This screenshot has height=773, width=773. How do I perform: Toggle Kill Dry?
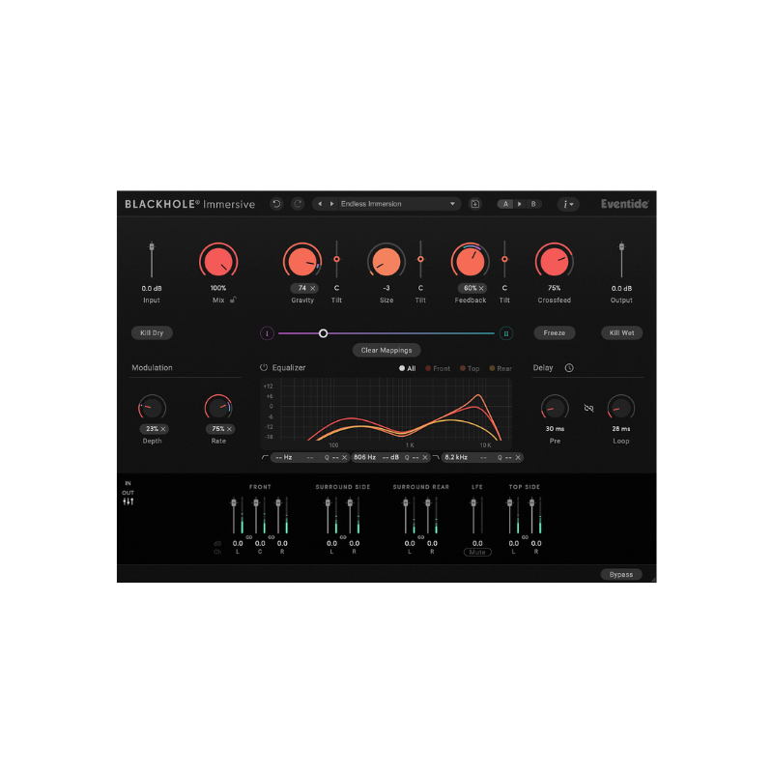click(x=151, y=332)
